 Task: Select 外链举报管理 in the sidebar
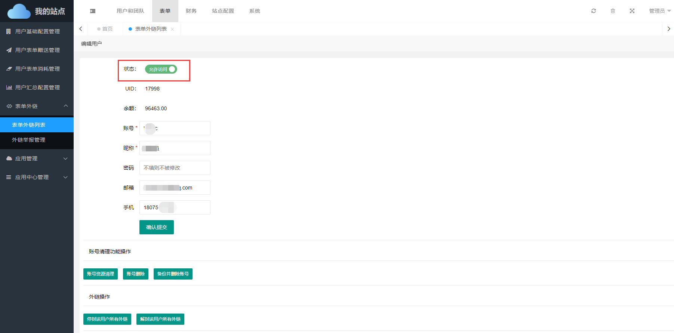tap(29, 140)
